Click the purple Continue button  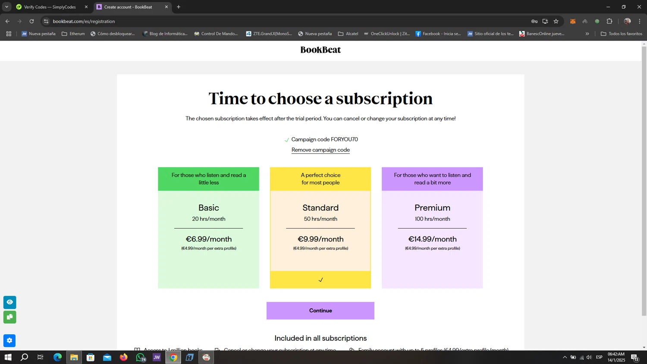[x=320, y=311]
